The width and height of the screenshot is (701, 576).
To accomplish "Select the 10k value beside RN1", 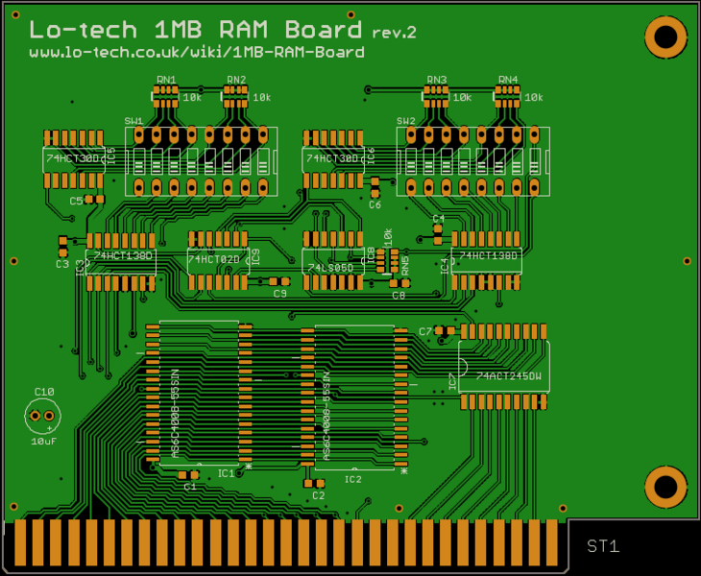I will 192,97.
